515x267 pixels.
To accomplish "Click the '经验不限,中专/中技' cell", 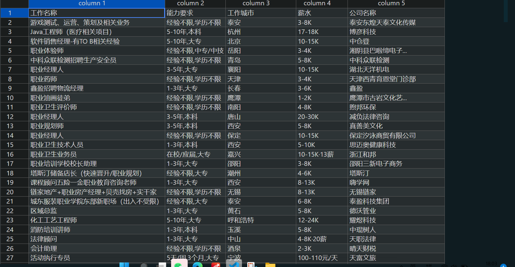I will [195, 51].
